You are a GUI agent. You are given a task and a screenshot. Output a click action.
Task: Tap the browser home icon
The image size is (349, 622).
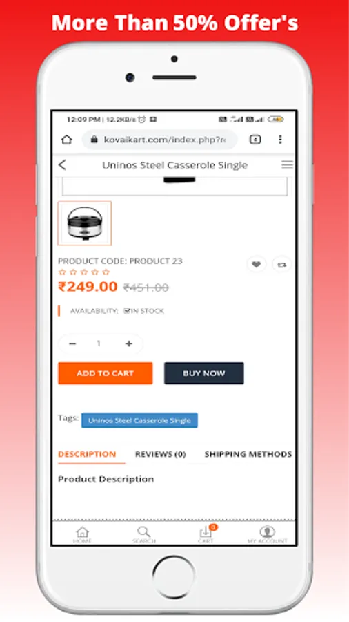click(x=66, y=139)
